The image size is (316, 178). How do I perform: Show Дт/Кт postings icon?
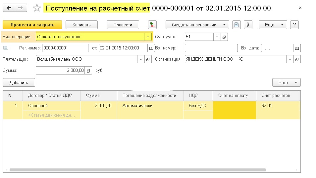pyautogui.click(x=152, y=25)
